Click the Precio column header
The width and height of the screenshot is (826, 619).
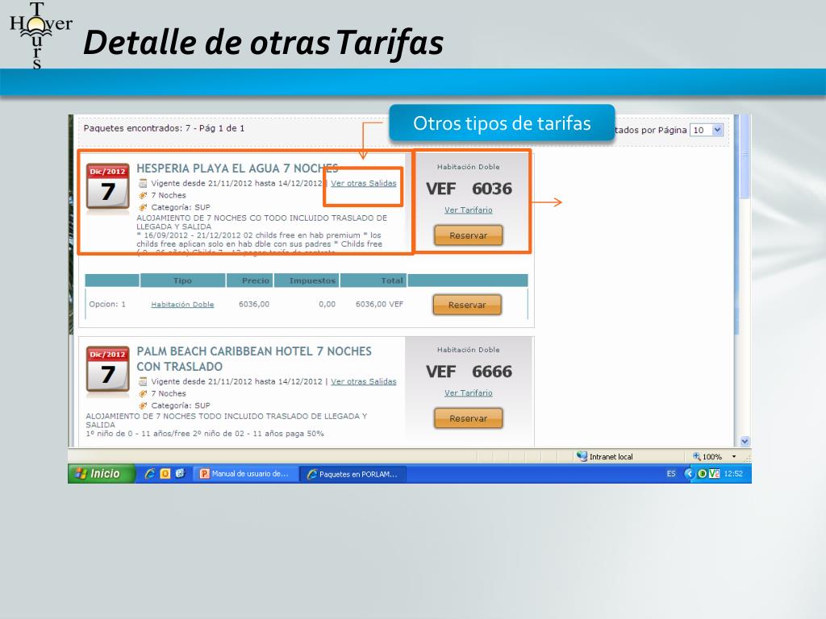click(x=250, y=280)
